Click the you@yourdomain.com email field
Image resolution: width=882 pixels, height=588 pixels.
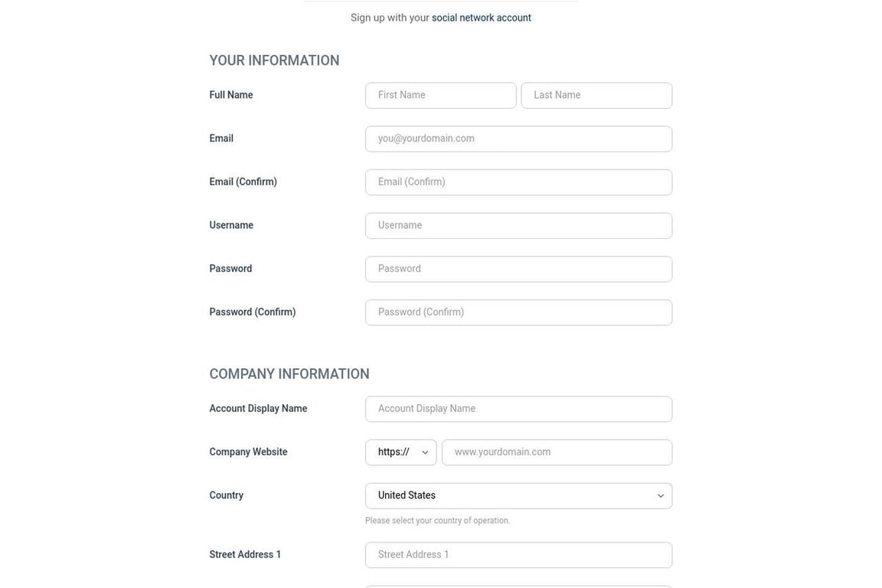[518, 139]
